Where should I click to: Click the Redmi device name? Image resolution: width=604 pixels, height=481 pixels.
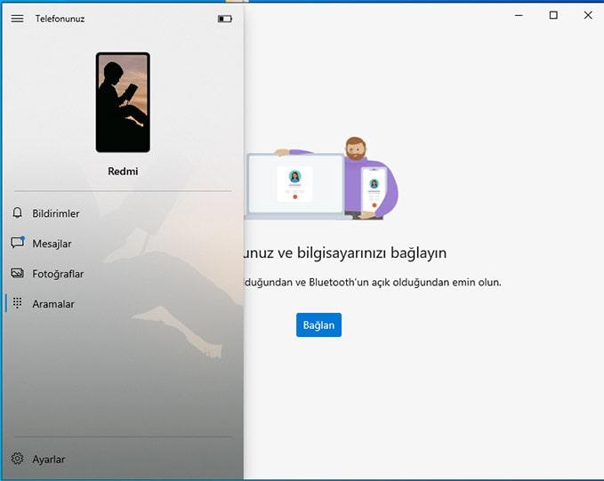point(123,172)
